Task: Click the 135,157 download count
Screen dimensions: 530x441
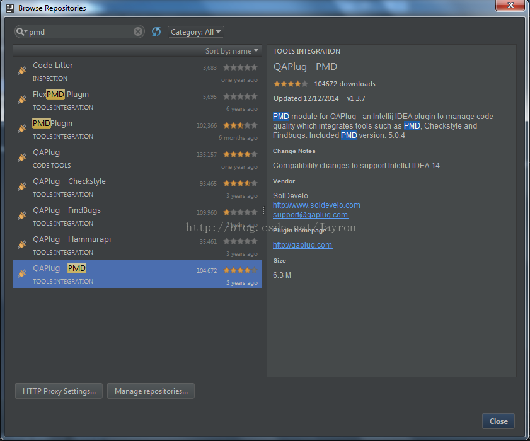Action: coord(207,155)
